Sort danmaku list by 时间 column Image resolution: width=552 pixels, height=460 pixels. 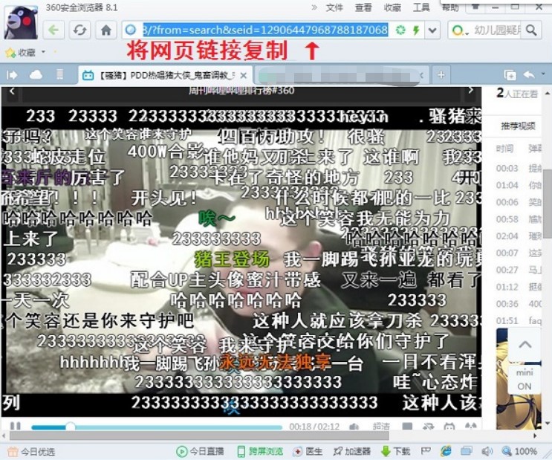pos(505,149)
